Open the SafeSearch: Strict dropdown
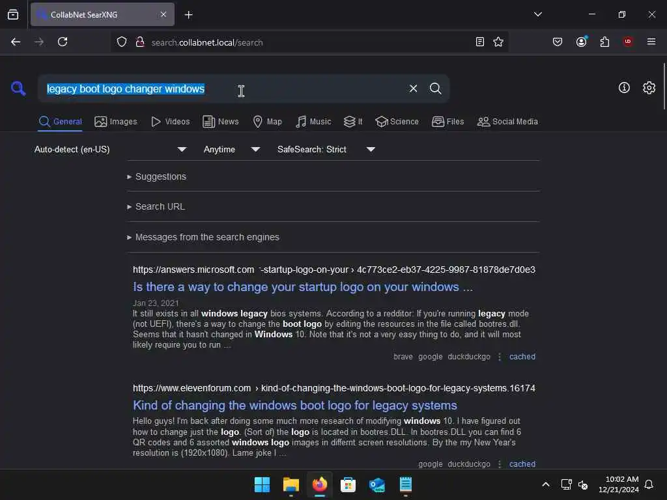Screen dimensions: 667x500 [326, 149]
